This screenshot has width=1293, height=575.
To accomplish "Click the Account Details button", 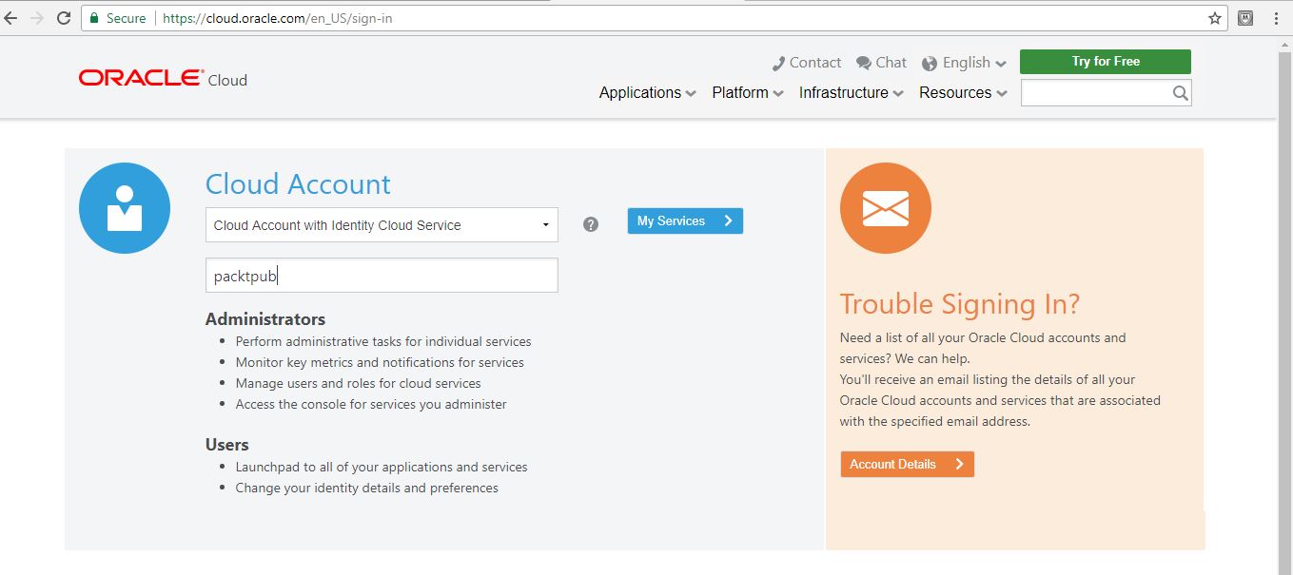I will click(907, 464).
